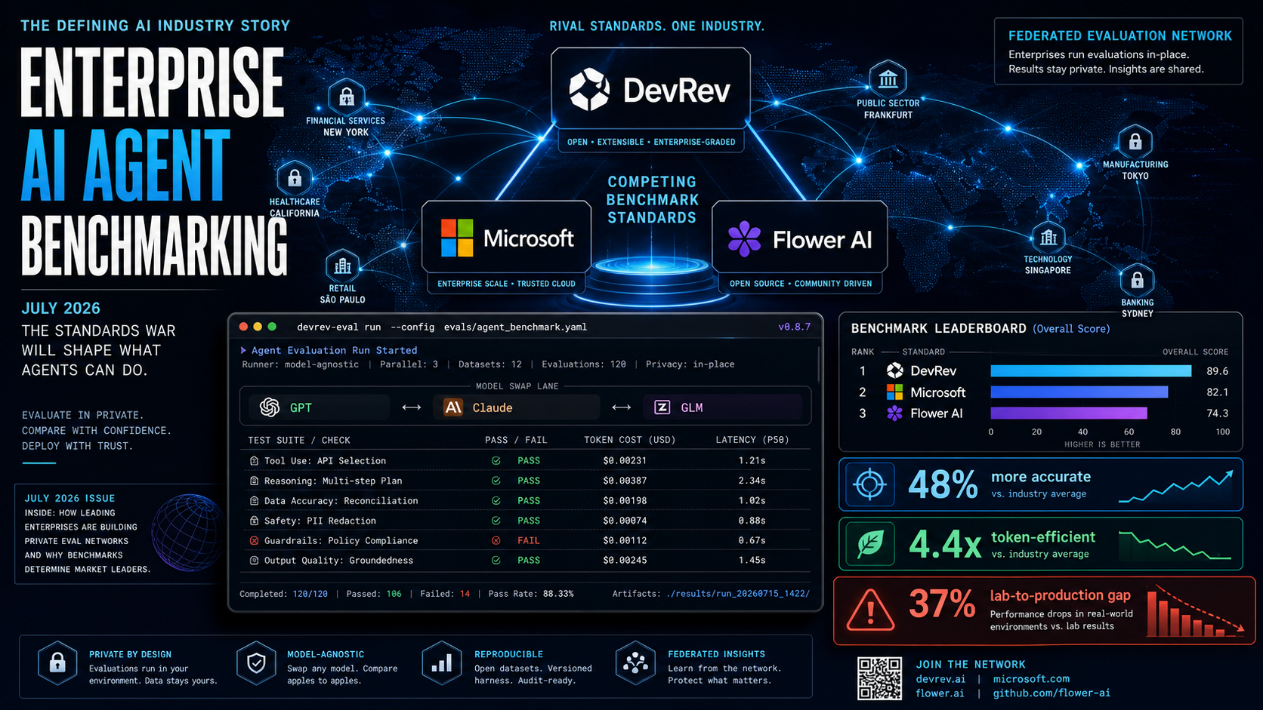Click the Banking Sydney lock icon
The height and width of the screenshot is (710, 1263).
pos(1137,281)
